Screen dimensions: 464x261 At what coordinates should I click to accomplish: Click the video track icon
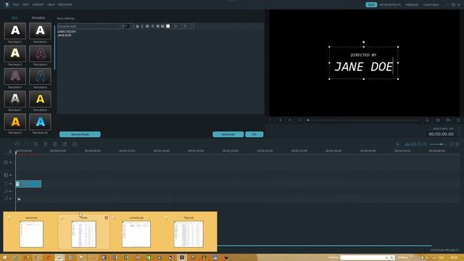(x=6, y=162)
